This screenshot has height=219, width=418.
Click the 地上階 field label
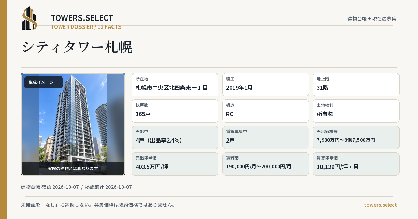coord(323,79)
